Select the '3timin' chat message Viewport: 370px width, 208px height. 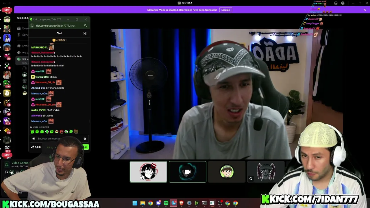click(53, 77)
